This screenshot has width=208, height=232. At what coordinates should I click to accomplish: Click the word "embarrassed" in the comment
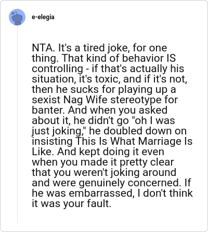100,193
